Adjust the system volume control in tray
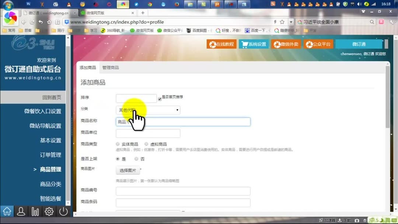The image size is (398, 224). tap(359, 4)
